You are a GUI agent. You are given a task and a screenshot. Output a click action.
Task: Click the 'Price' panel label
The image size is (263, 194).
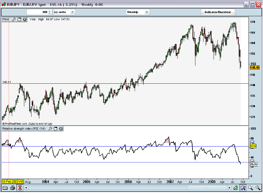(5, 19)
